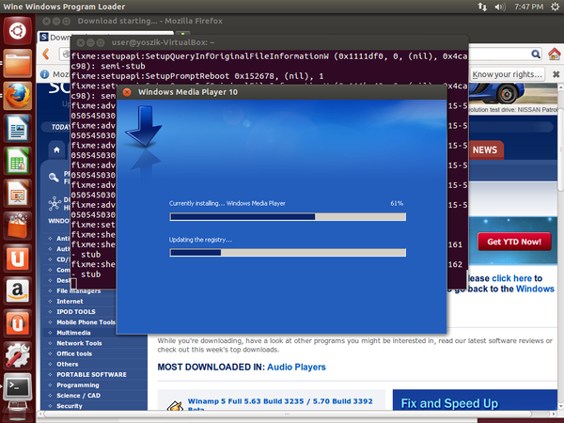Click the sound volume indicator
This screenshot has height=423, width=564.
tap(500, 7)
